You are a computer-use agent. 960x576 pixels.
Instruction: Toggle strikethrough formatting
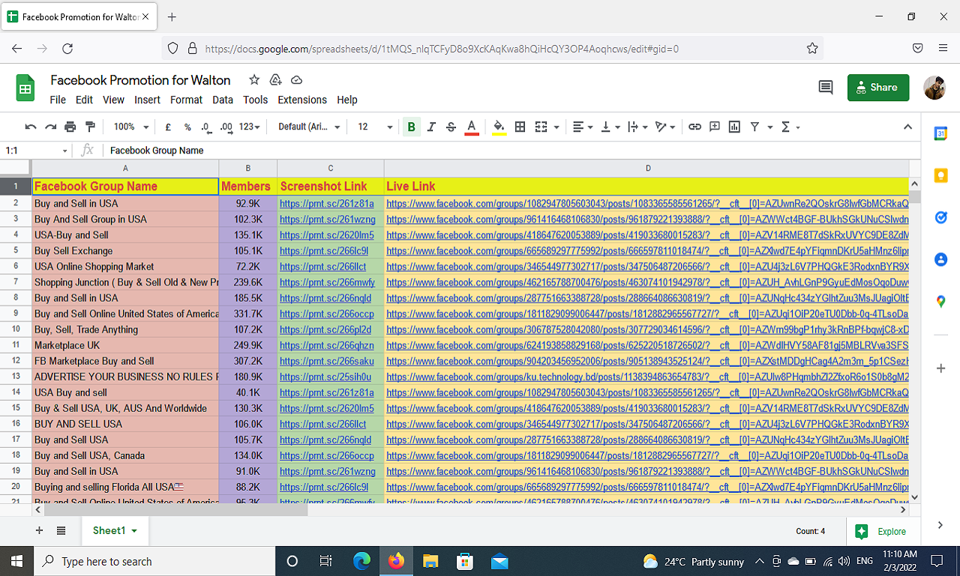tap(451, 127)
